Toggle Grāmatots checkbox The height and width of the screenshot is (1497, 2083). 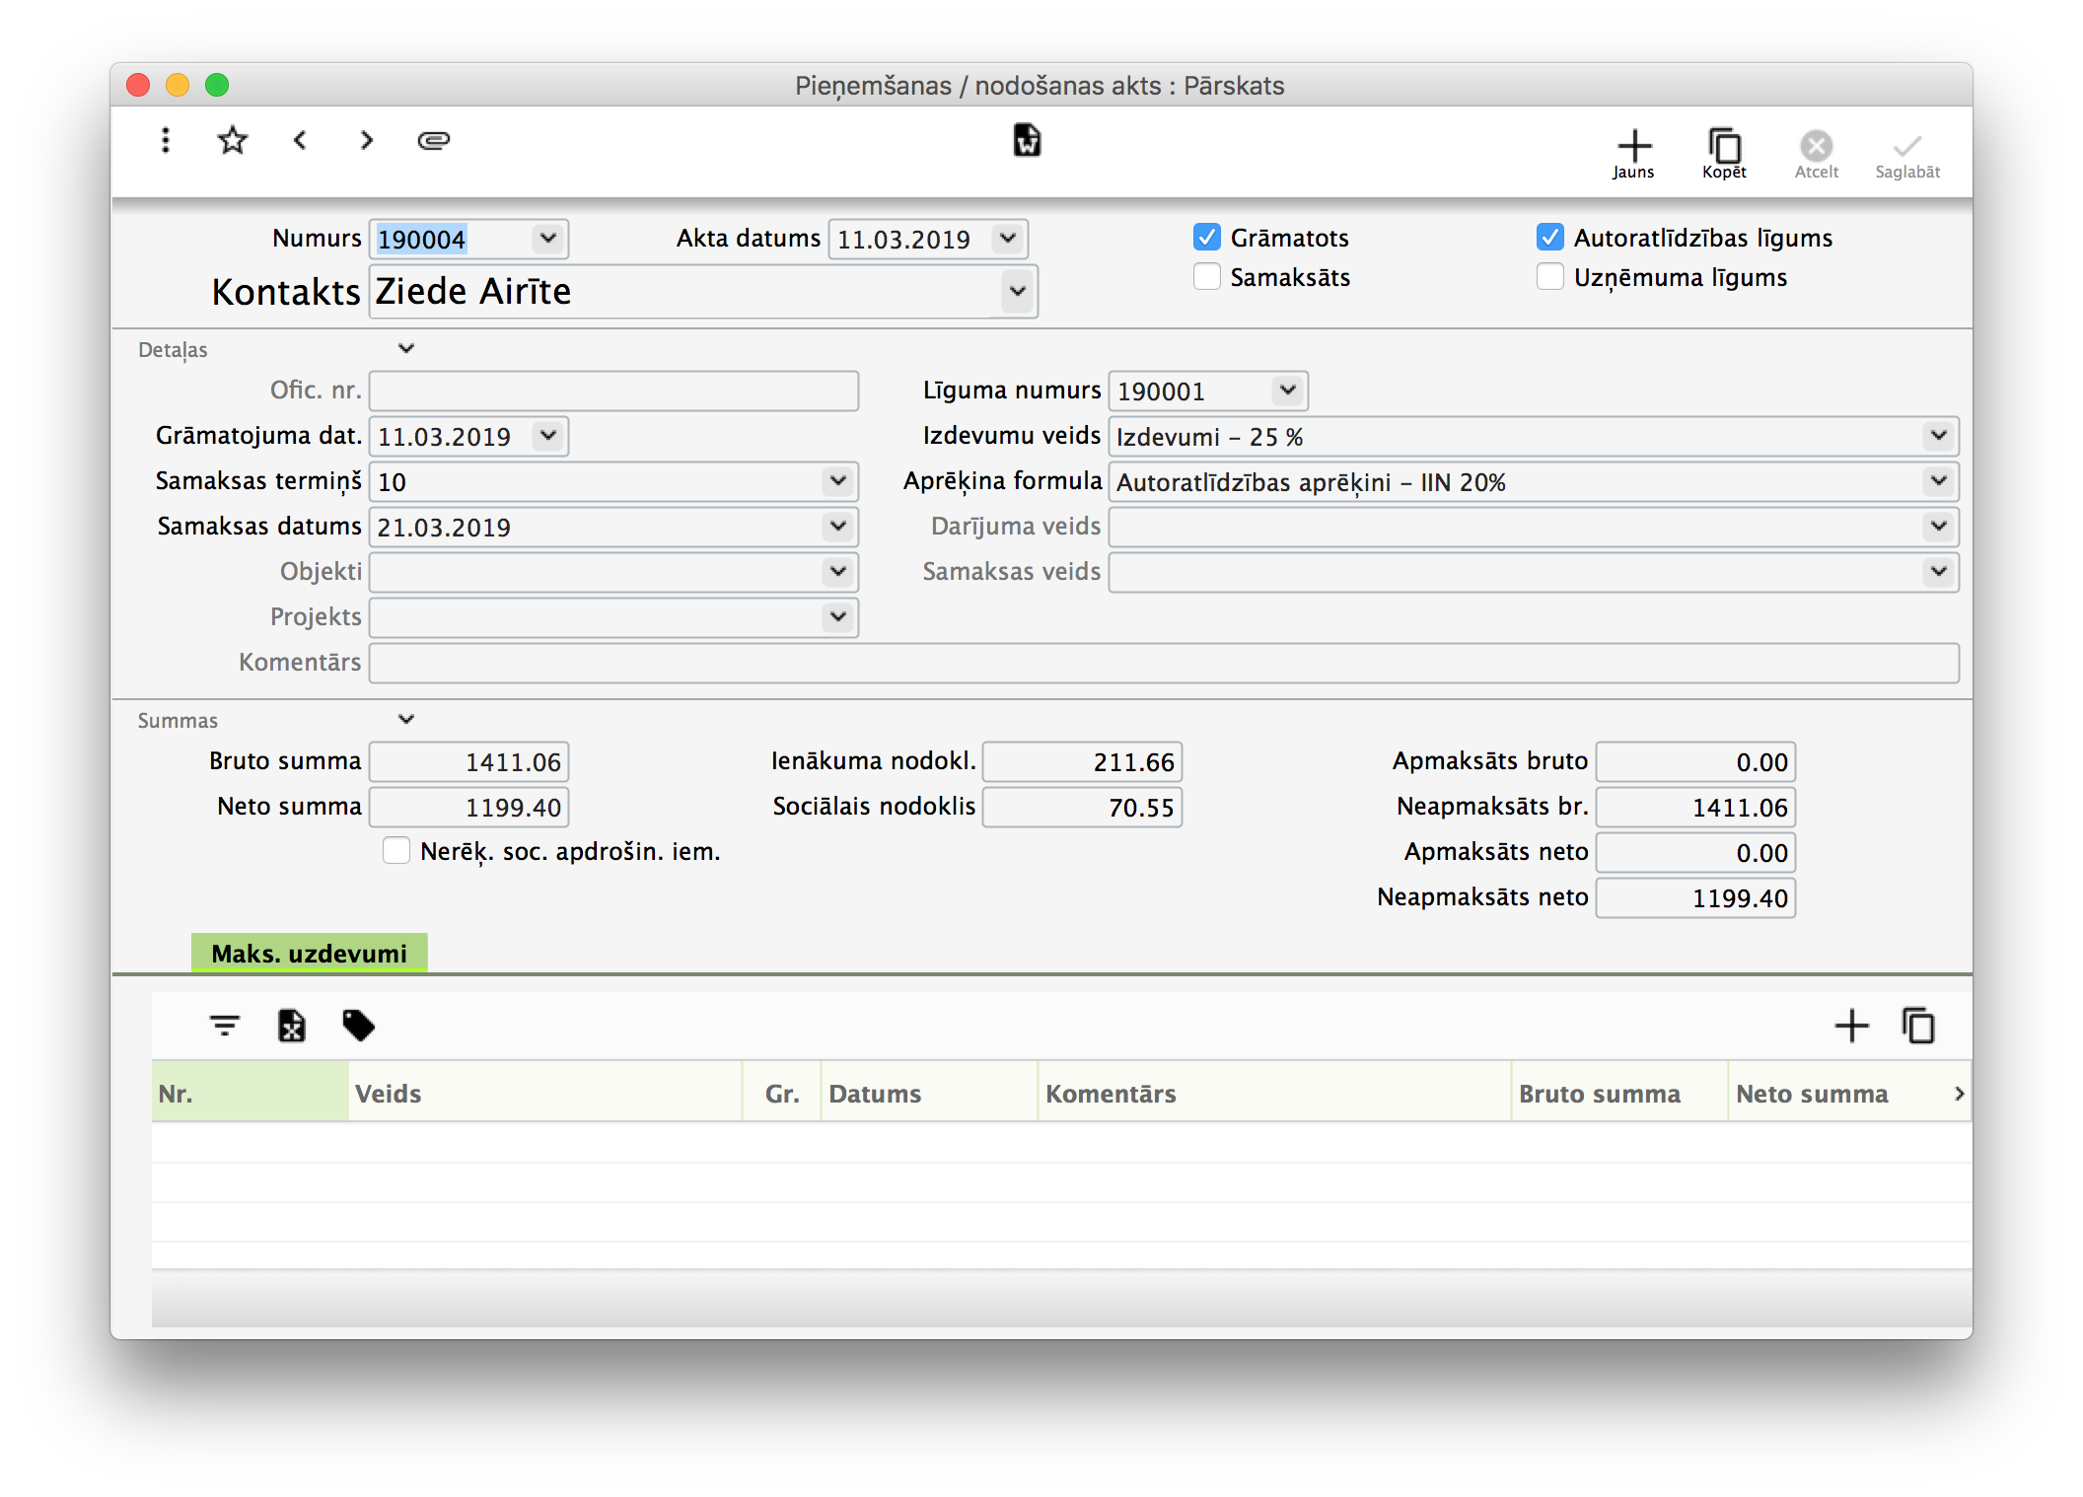pos(1207,238)
